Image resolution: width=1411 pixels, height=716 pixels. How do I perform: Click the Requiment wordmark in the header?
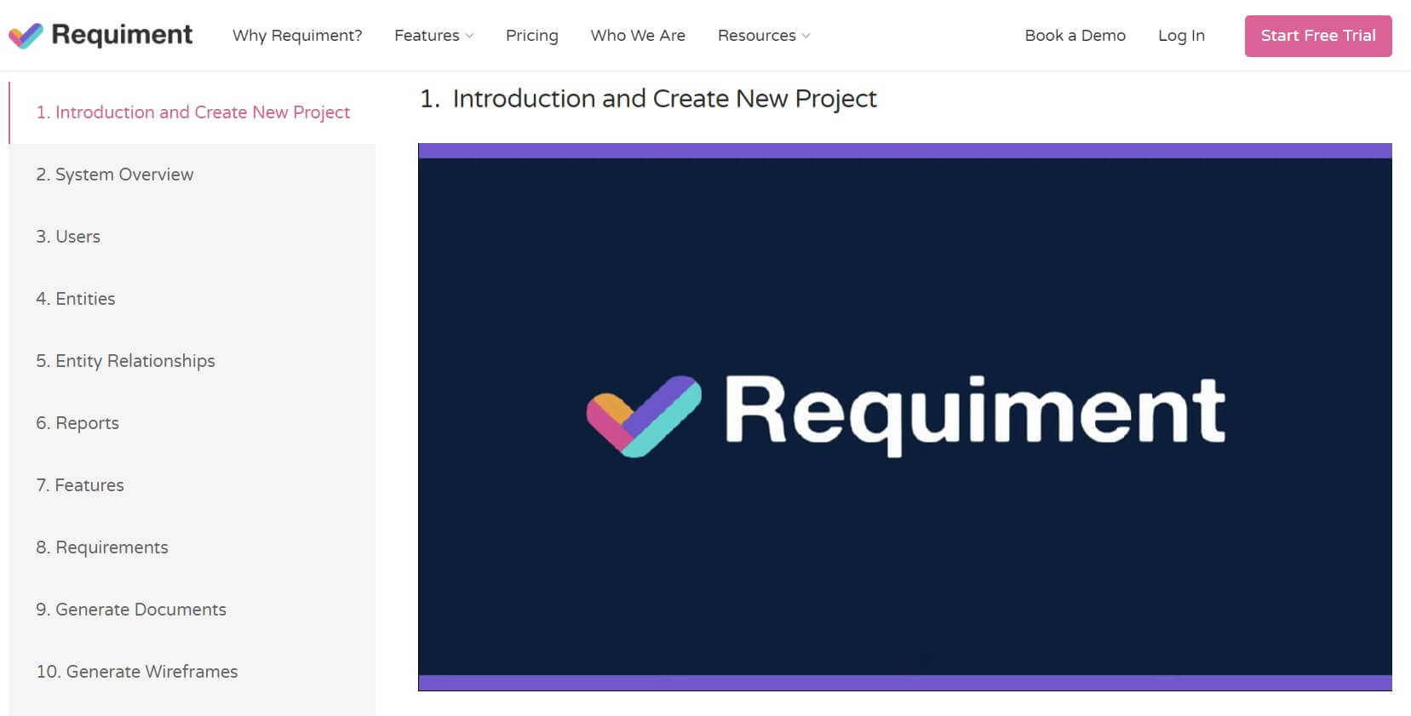(x=122, y=35)
